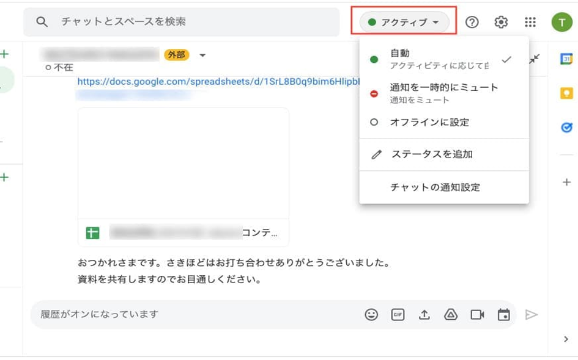This screenshot has width=578, height=360.
Task: Click the calendar invite icon in message bar
Action: [x=503, y=314]
